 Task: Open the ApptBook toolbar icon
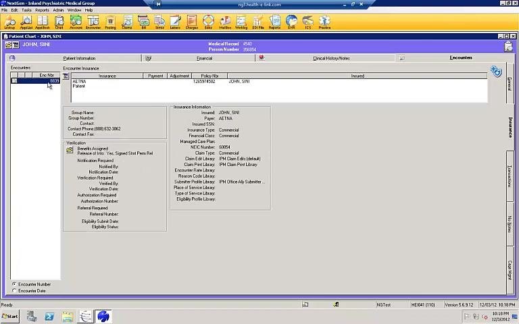click(x=43, y=22)
